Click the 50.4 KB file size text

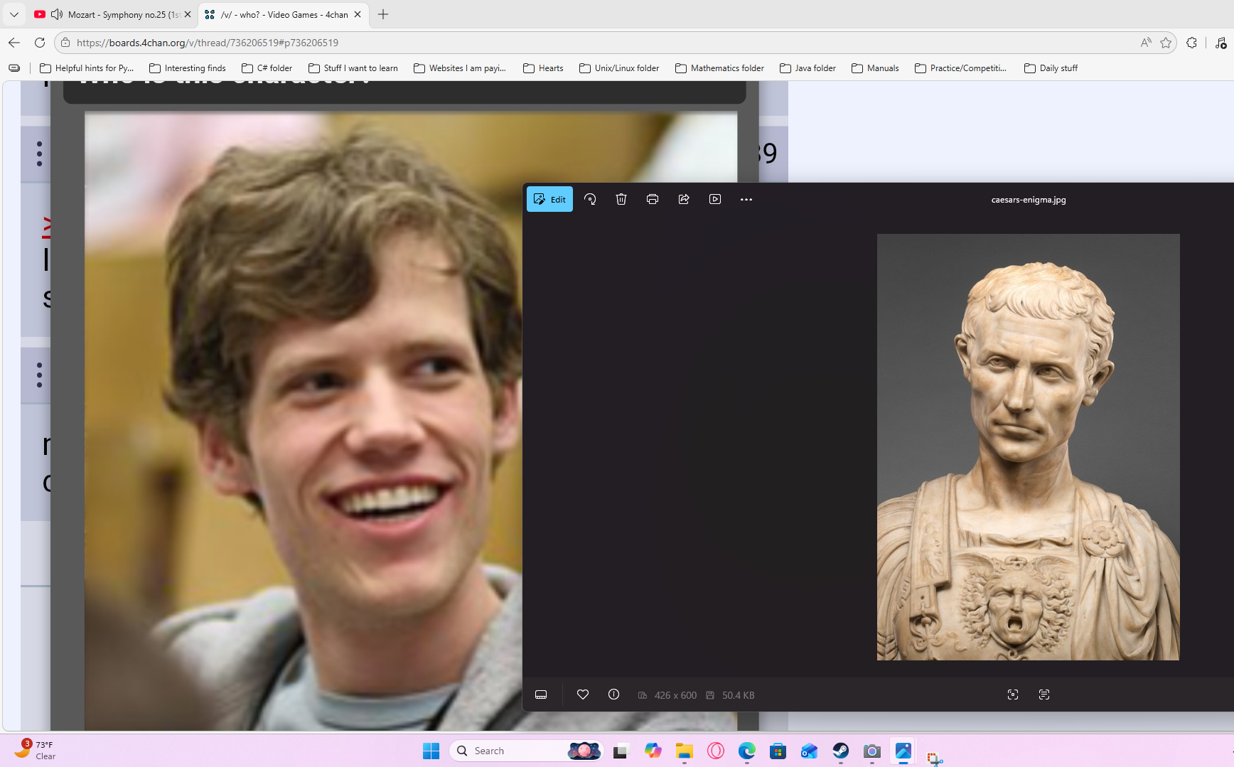click(x=738, y=695)
